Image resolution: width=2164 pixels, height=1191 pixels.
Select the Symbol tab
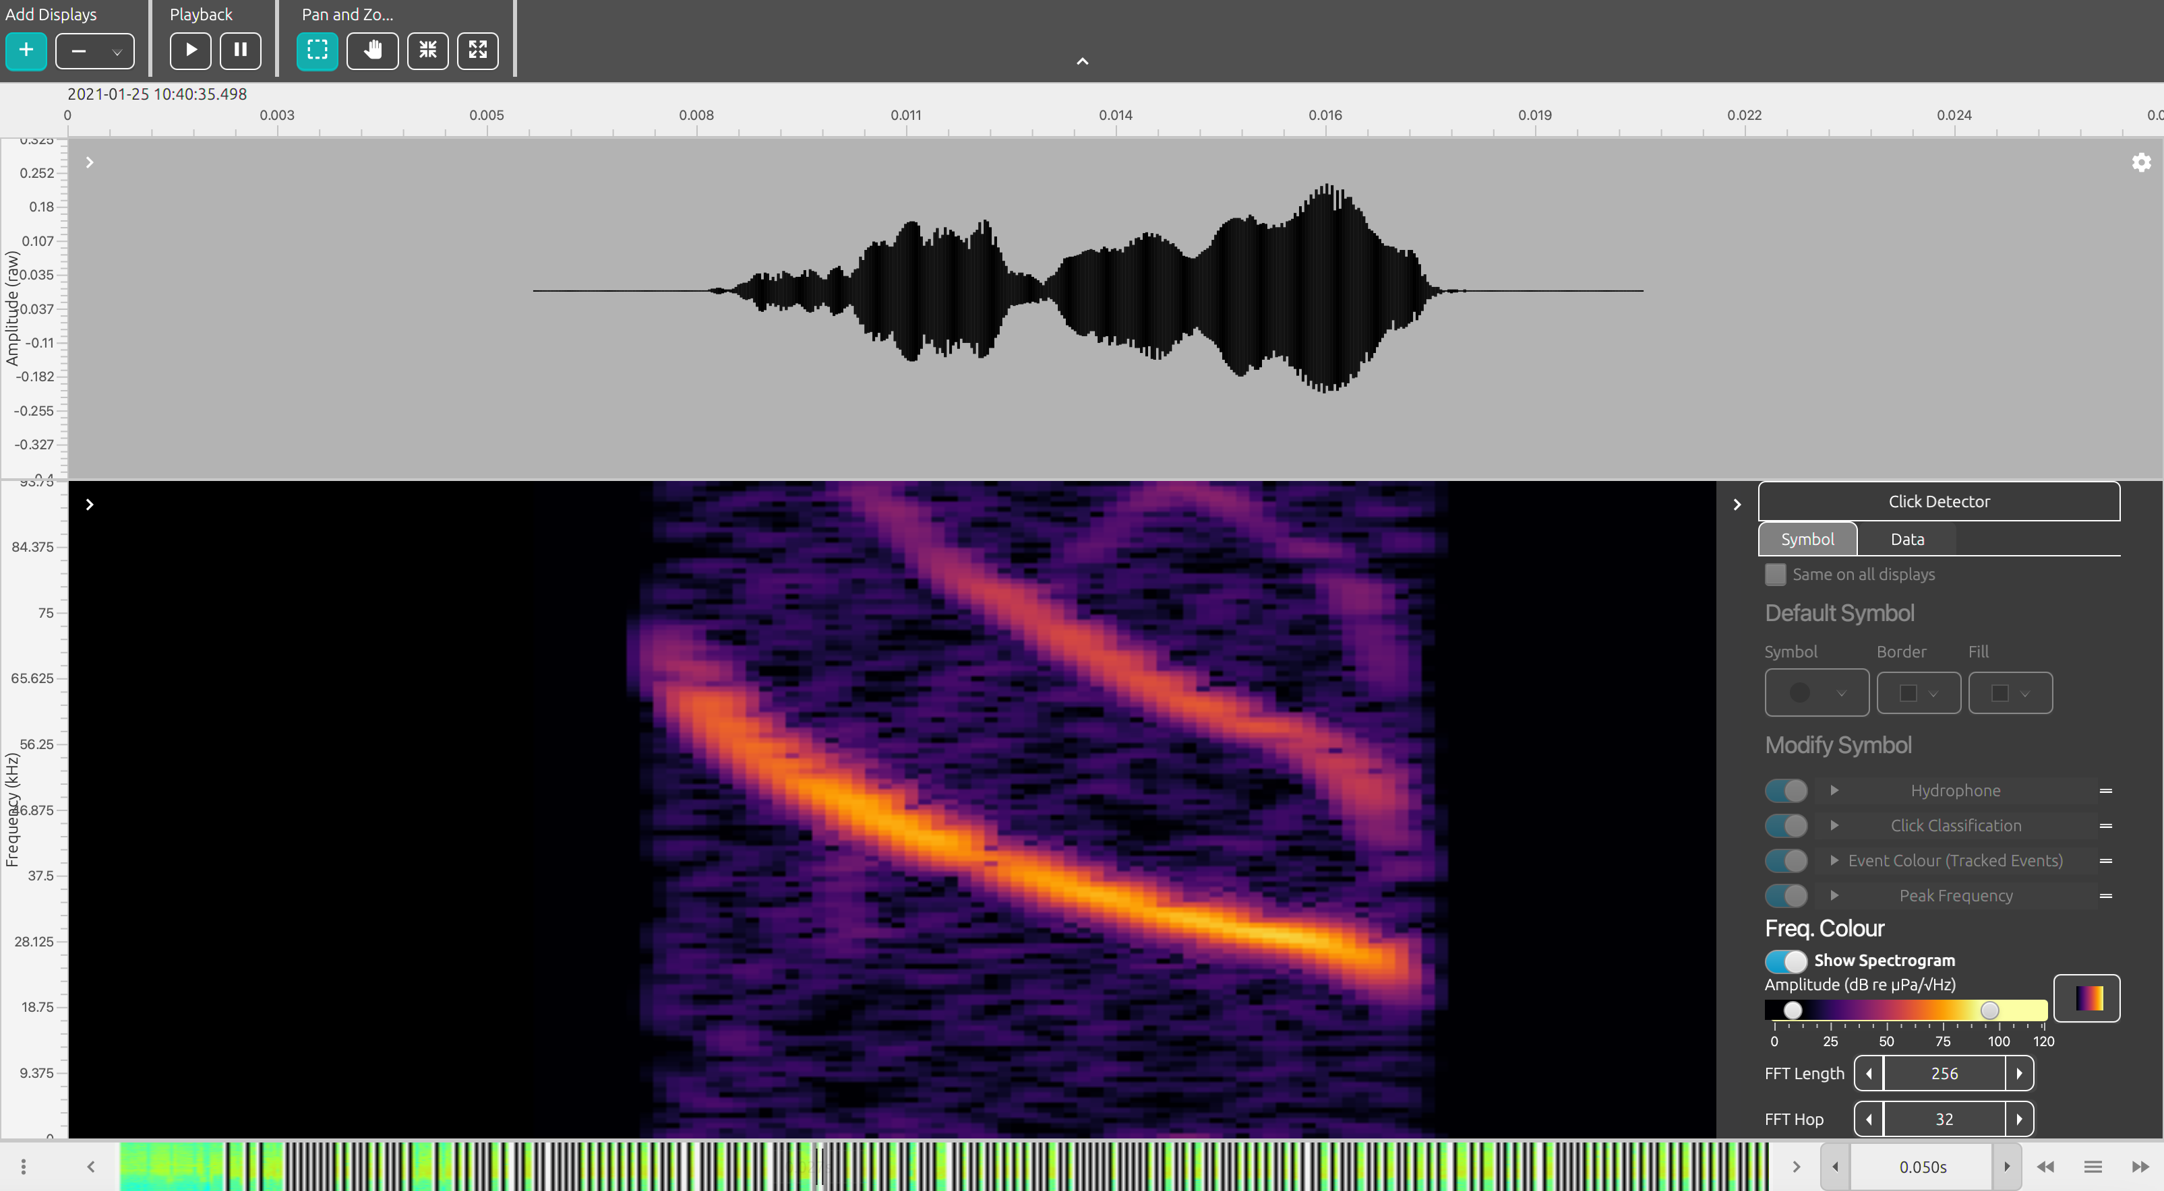coord(1807,539)
